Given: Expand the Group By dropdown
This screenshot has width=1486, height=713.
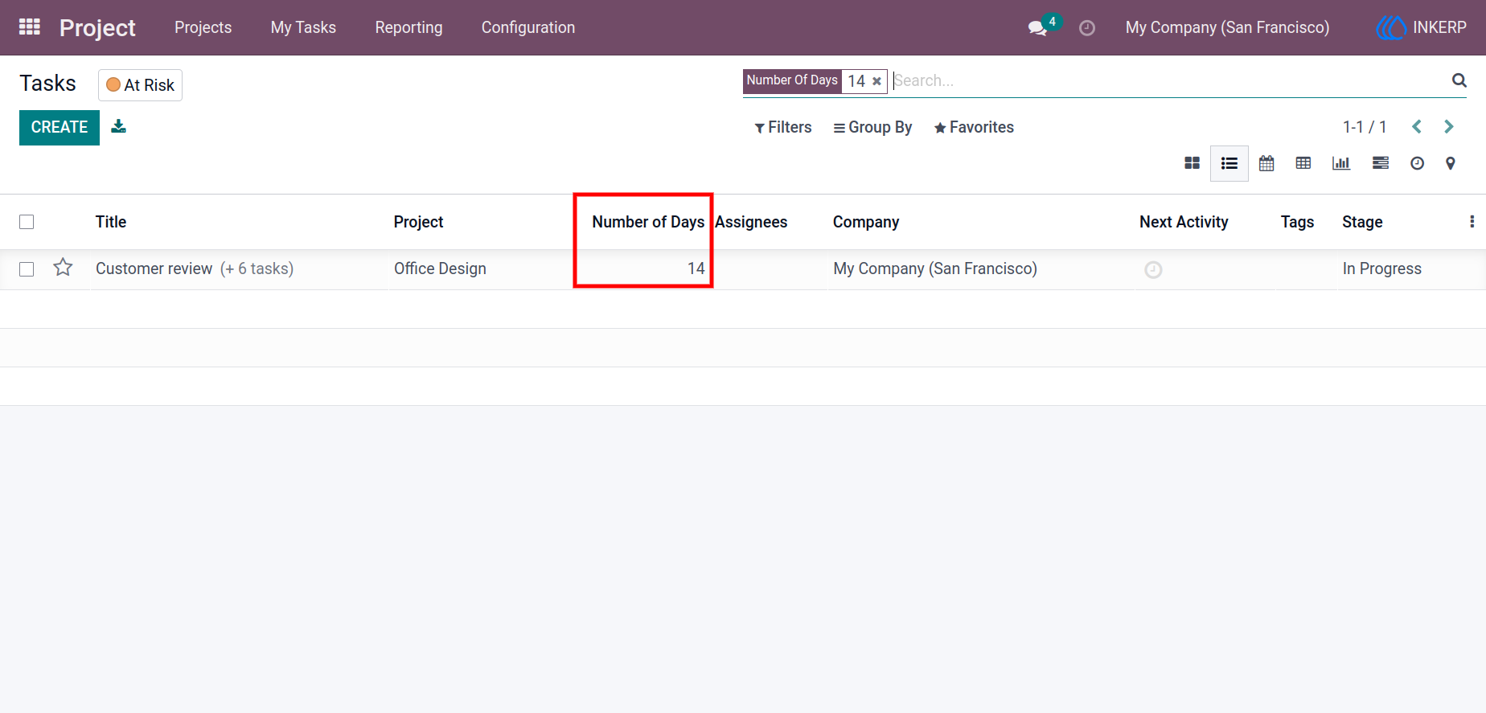Looking at the screenshot, I should [872, 127].
